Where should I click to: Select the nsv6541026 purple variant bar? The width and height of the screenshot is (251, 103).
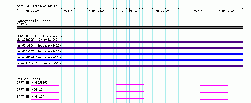coord(130,66)
